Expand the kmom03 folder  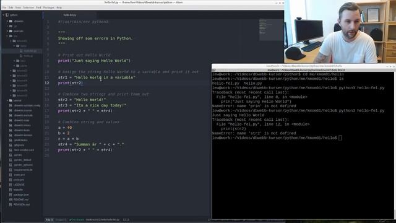(11, 76)
